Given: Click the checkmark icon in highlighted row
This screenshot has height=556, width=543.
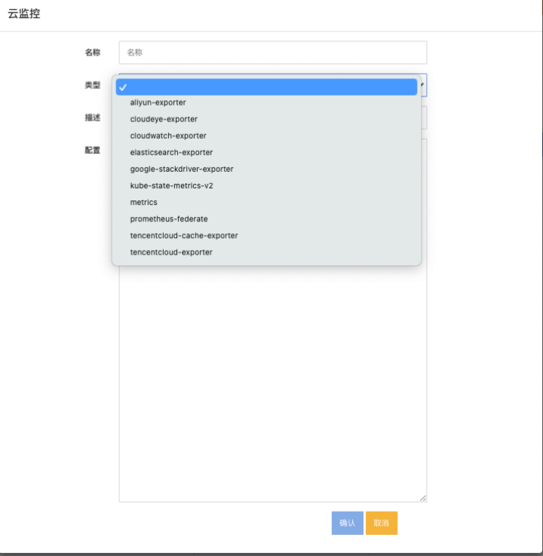Looking at the screenshot, I should [x=123, y=87].
